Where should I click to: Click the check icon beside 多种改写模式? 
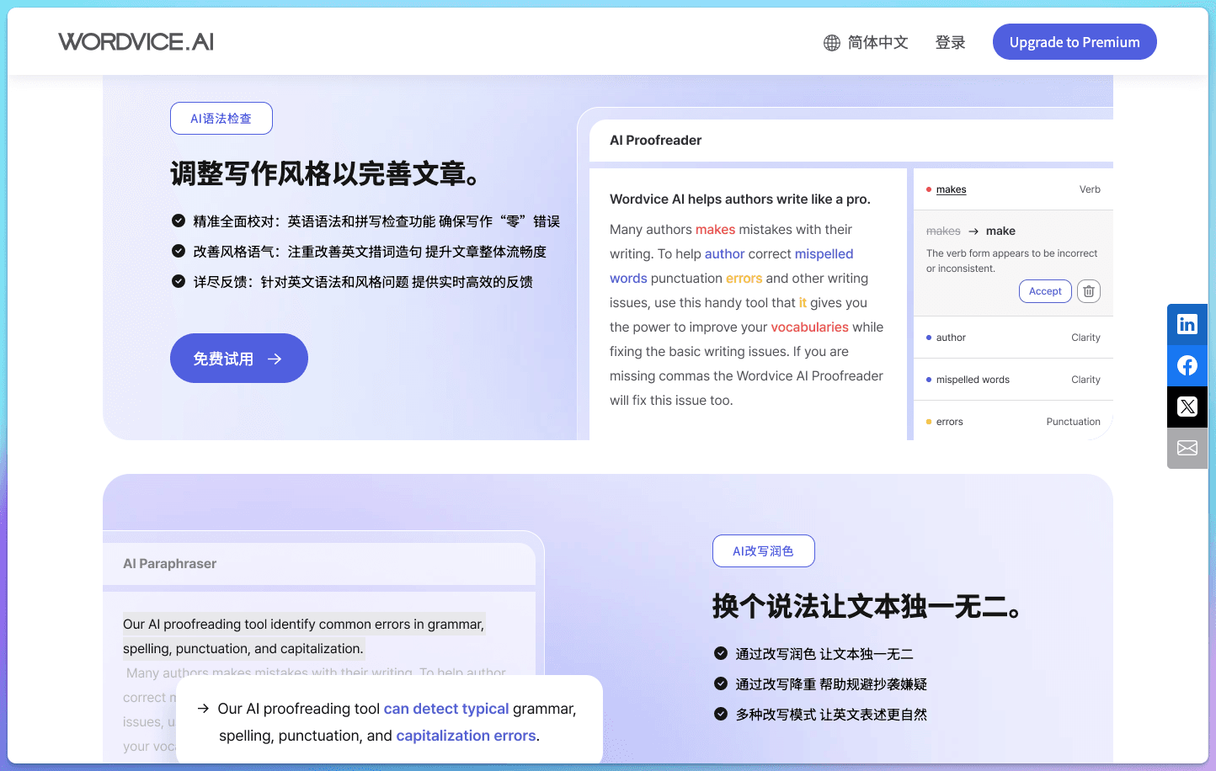[721, 714]
